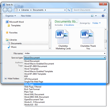The width and height of the screenshot is (110, 108).
Task: Collapse the Save as type dropdown arrow
Action: 104,58
